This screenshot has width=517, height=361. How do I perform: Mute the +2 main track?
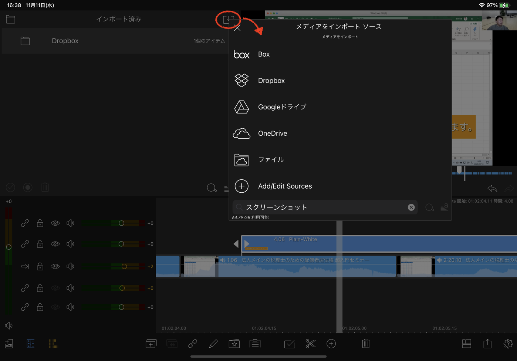[x=70, y=266]
